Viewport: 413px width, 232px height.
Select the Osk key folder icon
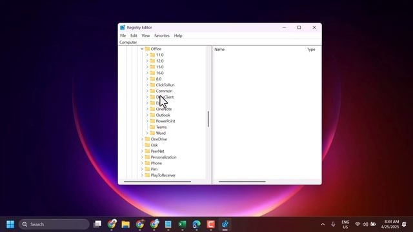(147, 145)
